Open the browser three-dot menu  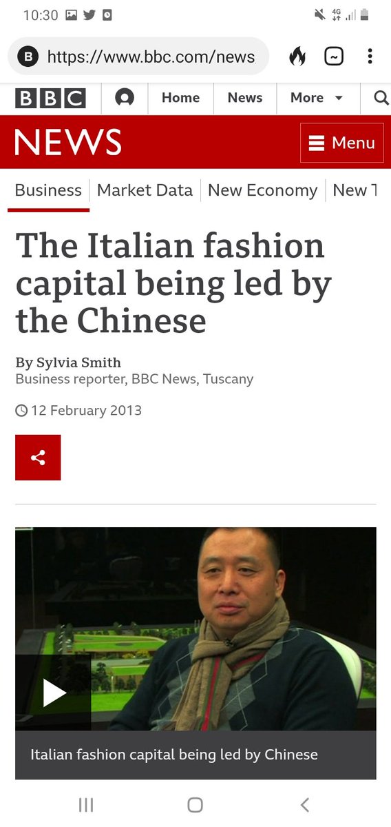click(x=370, y=57)
